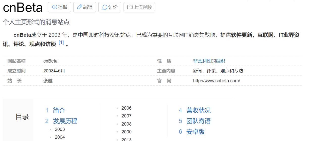Go to the 2009 subsection

point(126,132)
